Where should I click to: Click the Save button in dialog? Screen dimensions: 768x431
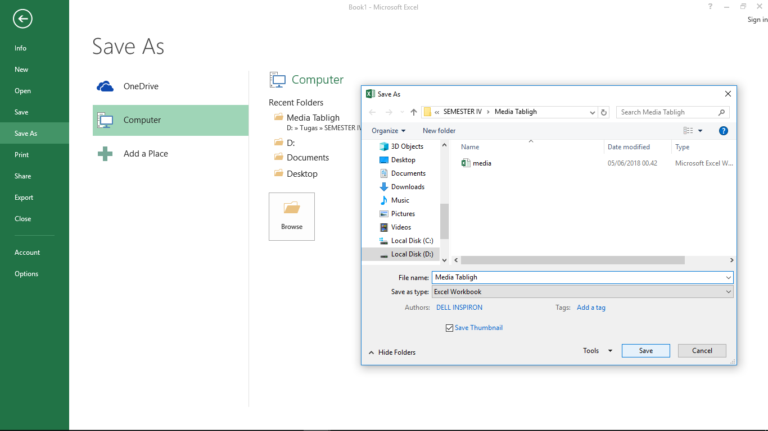pos(645,351)
